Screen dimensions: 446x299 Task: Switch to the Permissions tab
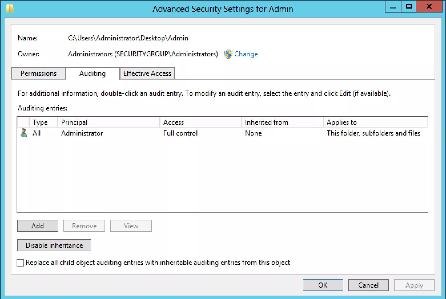click(39, 73)
